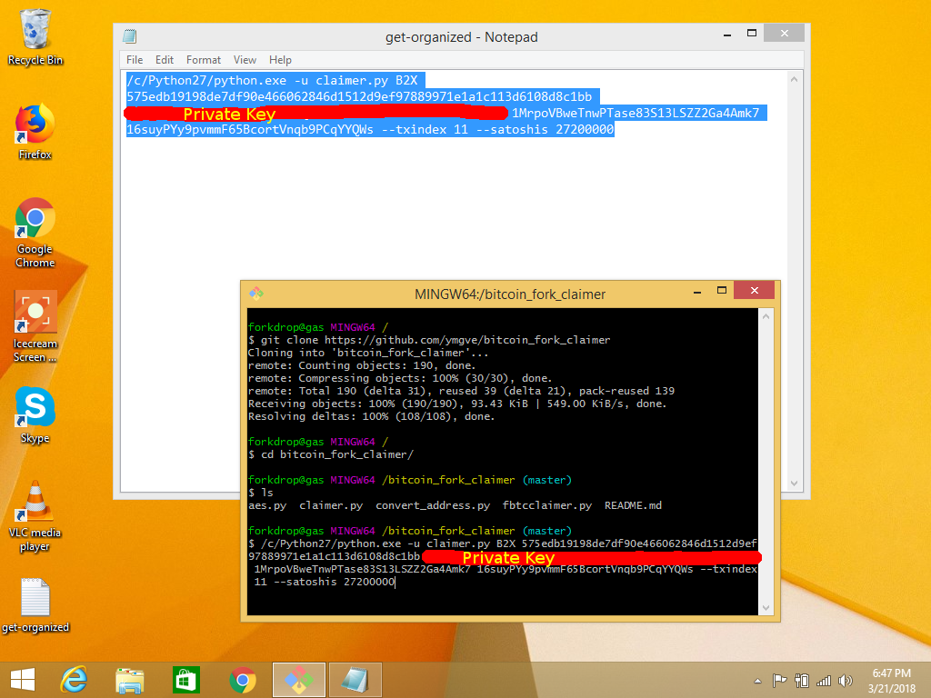Screen dimensions: 931x698
Task: Open the Format menu in Notepad
Action: pyautogui.click(x=204, y=60)
